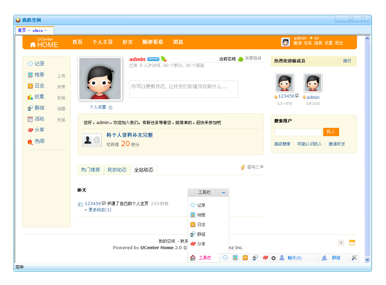
Task: Open the 随便看看 navigation item
Action: (153, 42)
